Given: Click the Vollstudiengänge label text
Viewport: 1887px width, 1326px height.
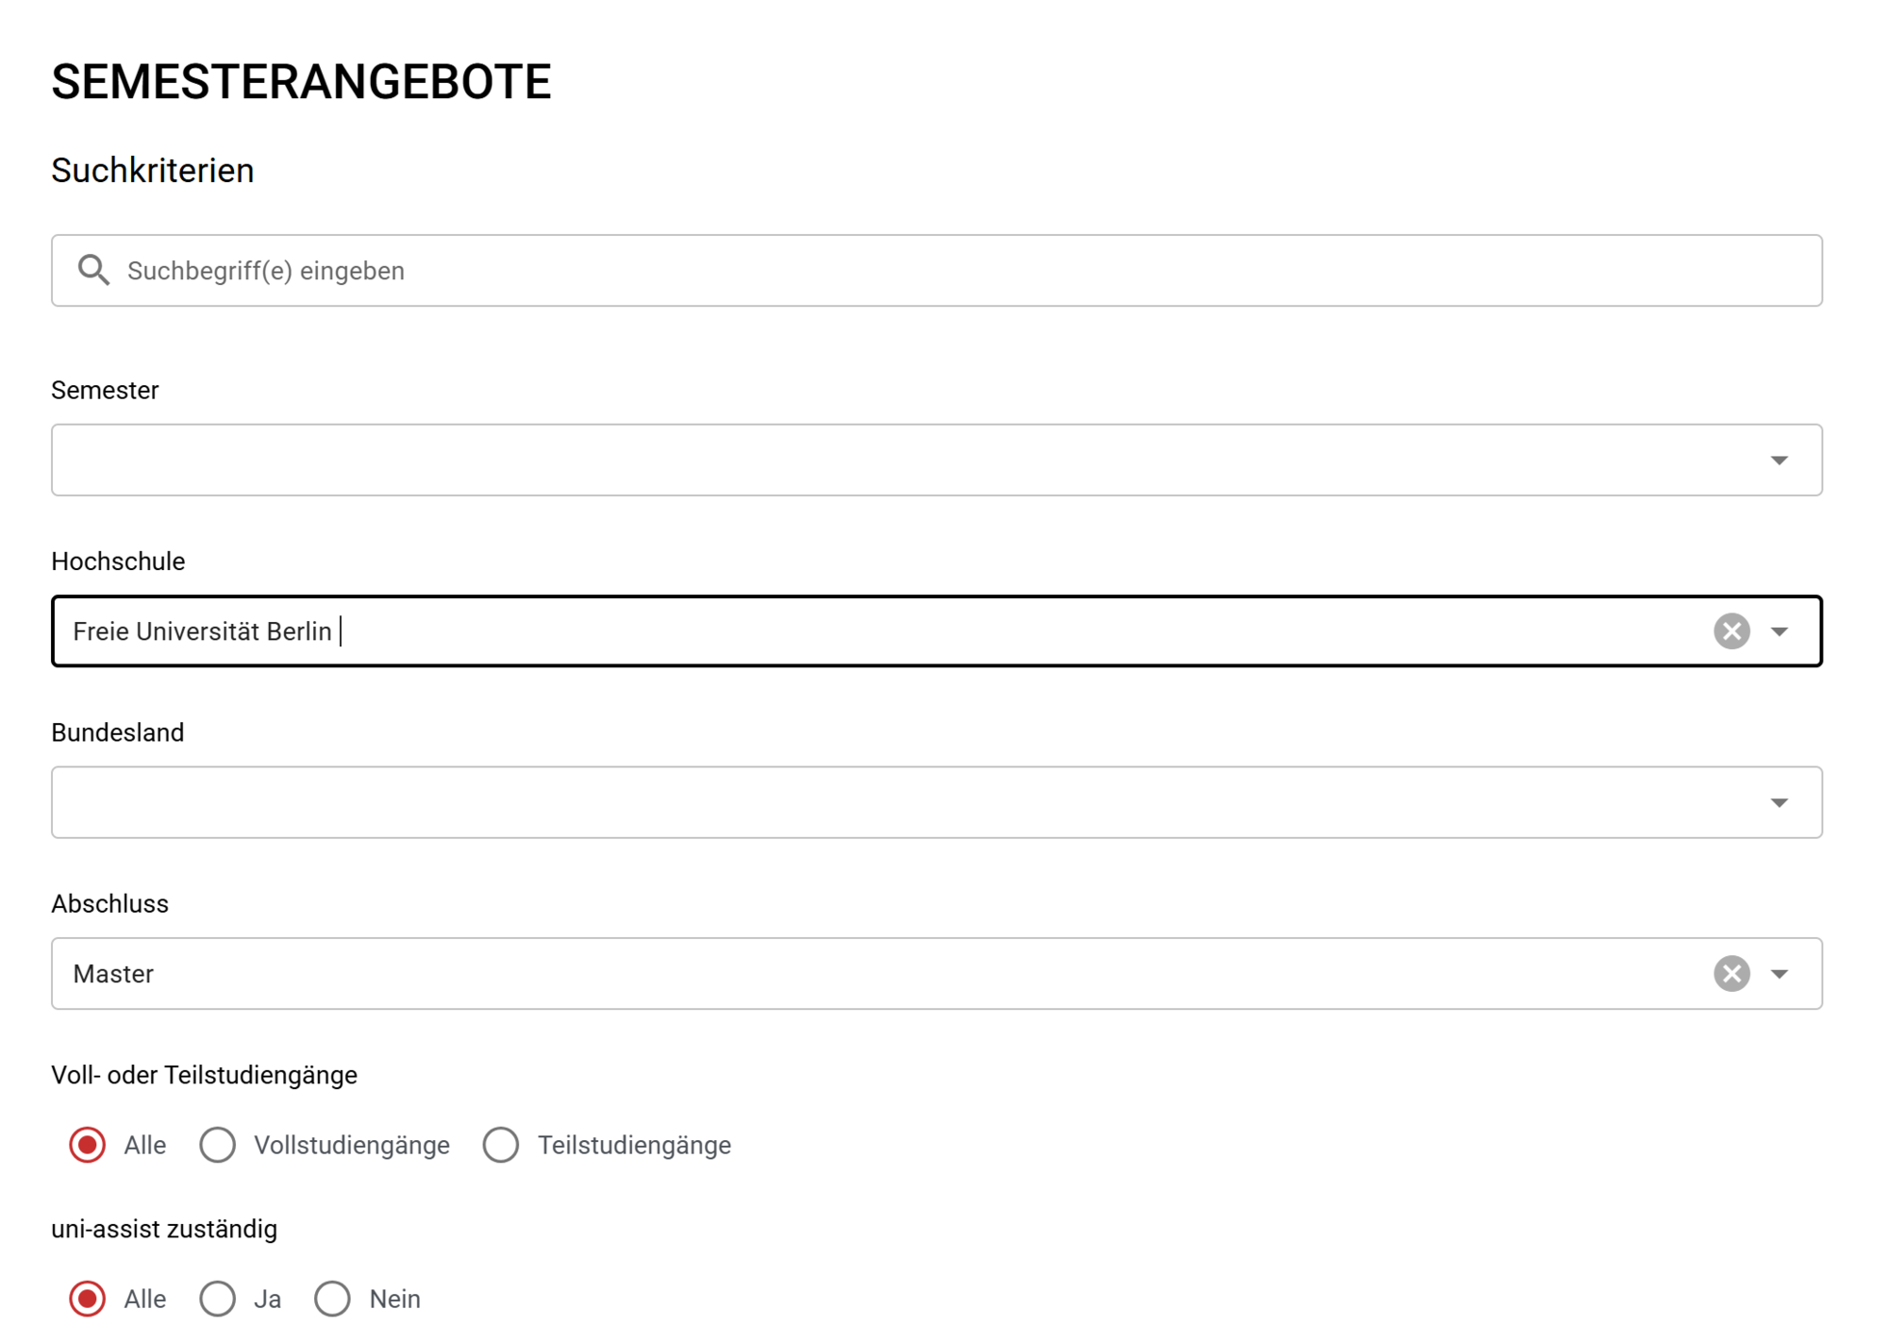Looking at the screenshot, I should pos(351,1145).
